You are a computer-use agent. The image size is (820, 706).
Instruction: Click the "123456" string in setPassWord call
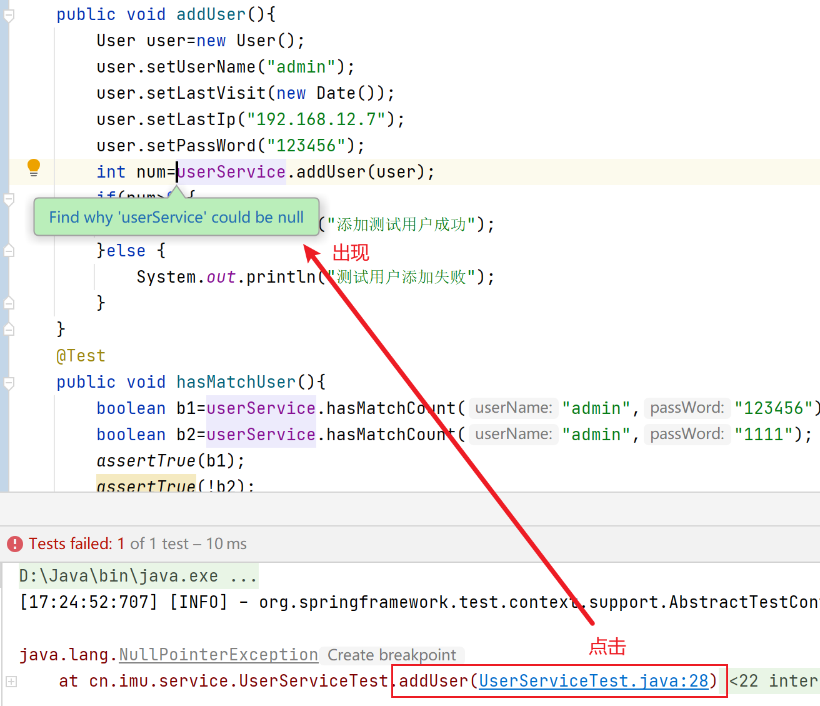coord(306,146)
